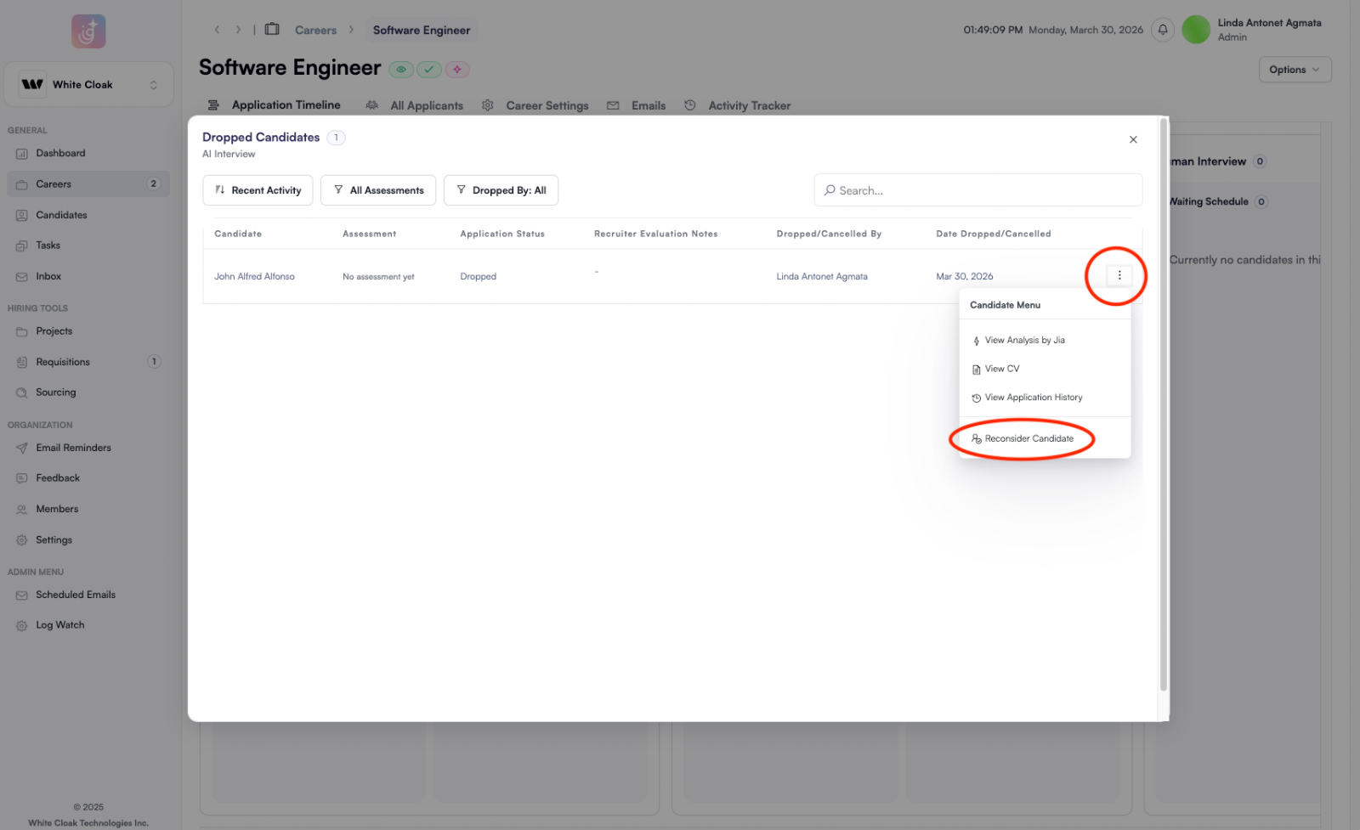The image size is (1360, 830).
Task: Open View Application History
Action: pos(1033,398)
